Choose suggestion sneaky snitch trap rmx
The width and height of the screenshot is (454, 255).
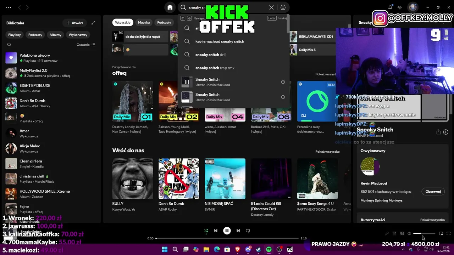point(233,68)
